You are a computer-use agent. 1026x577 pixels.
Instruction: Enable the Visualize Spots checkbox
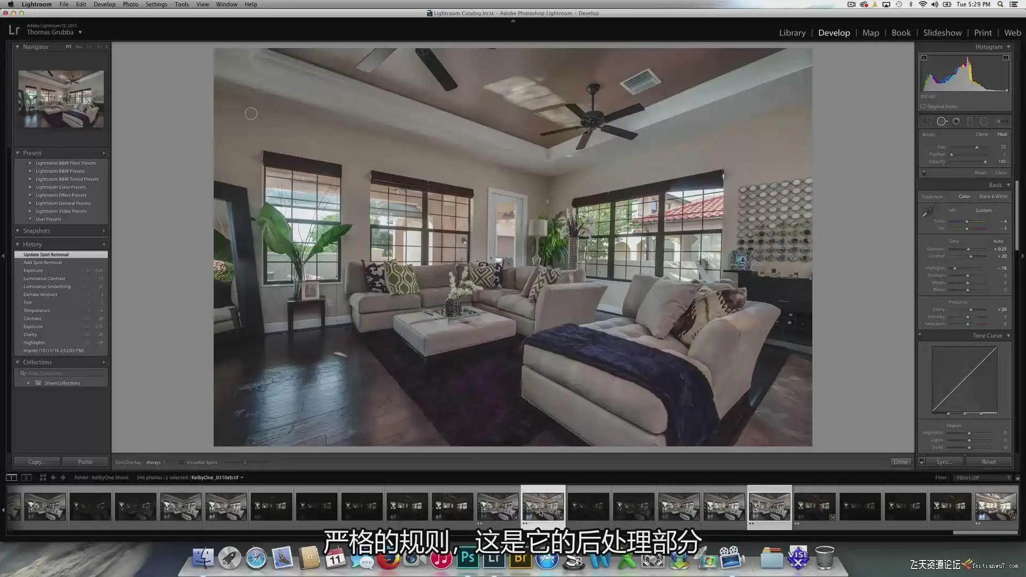coord(181,463)
